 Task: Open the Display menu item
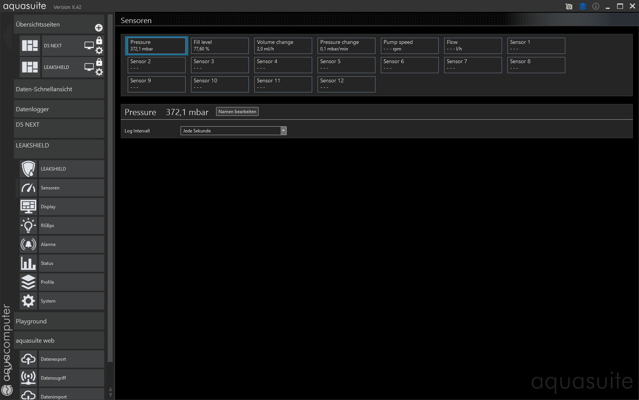pos(71,207)
